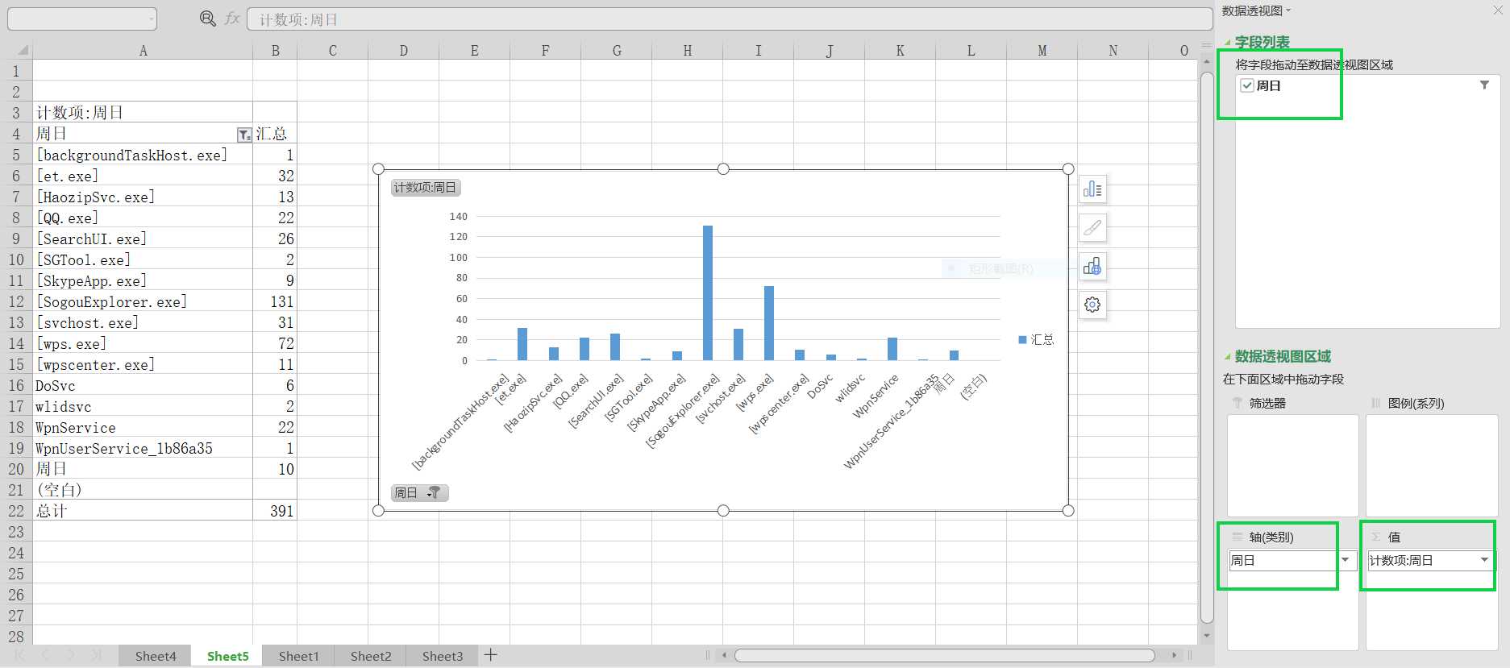Click the tallest SogouExplorer bar in chart
Screen dimensions: 1510x668
pyautogui.click(x=708, y=293)
